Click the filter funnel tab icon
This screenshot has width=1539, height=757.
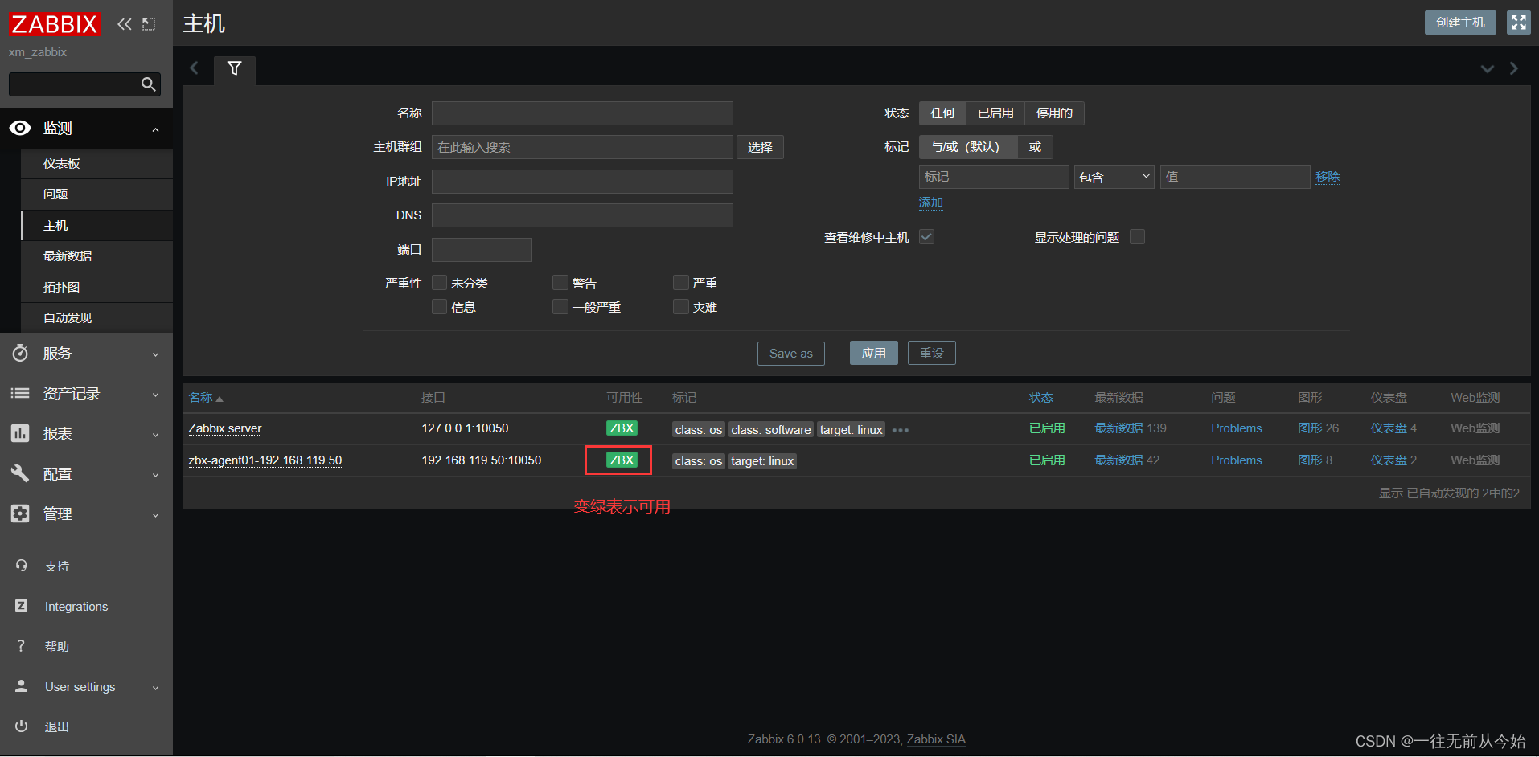pyautogui.click(x=234, y=69)
